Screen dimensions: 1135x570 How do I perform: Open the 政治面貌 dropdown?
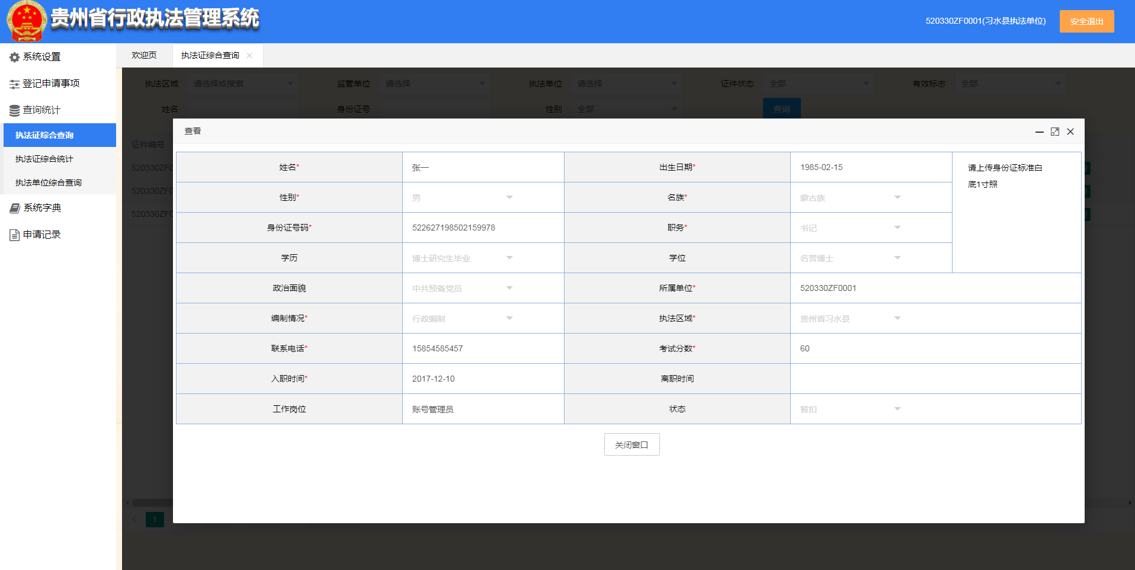pos(463,288)
